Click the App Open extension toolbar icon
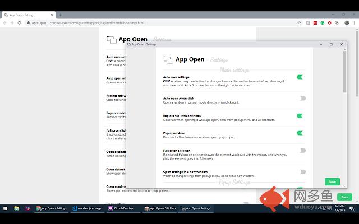Image resolution: width=359 pixels, height=224 pixels. 337,23
